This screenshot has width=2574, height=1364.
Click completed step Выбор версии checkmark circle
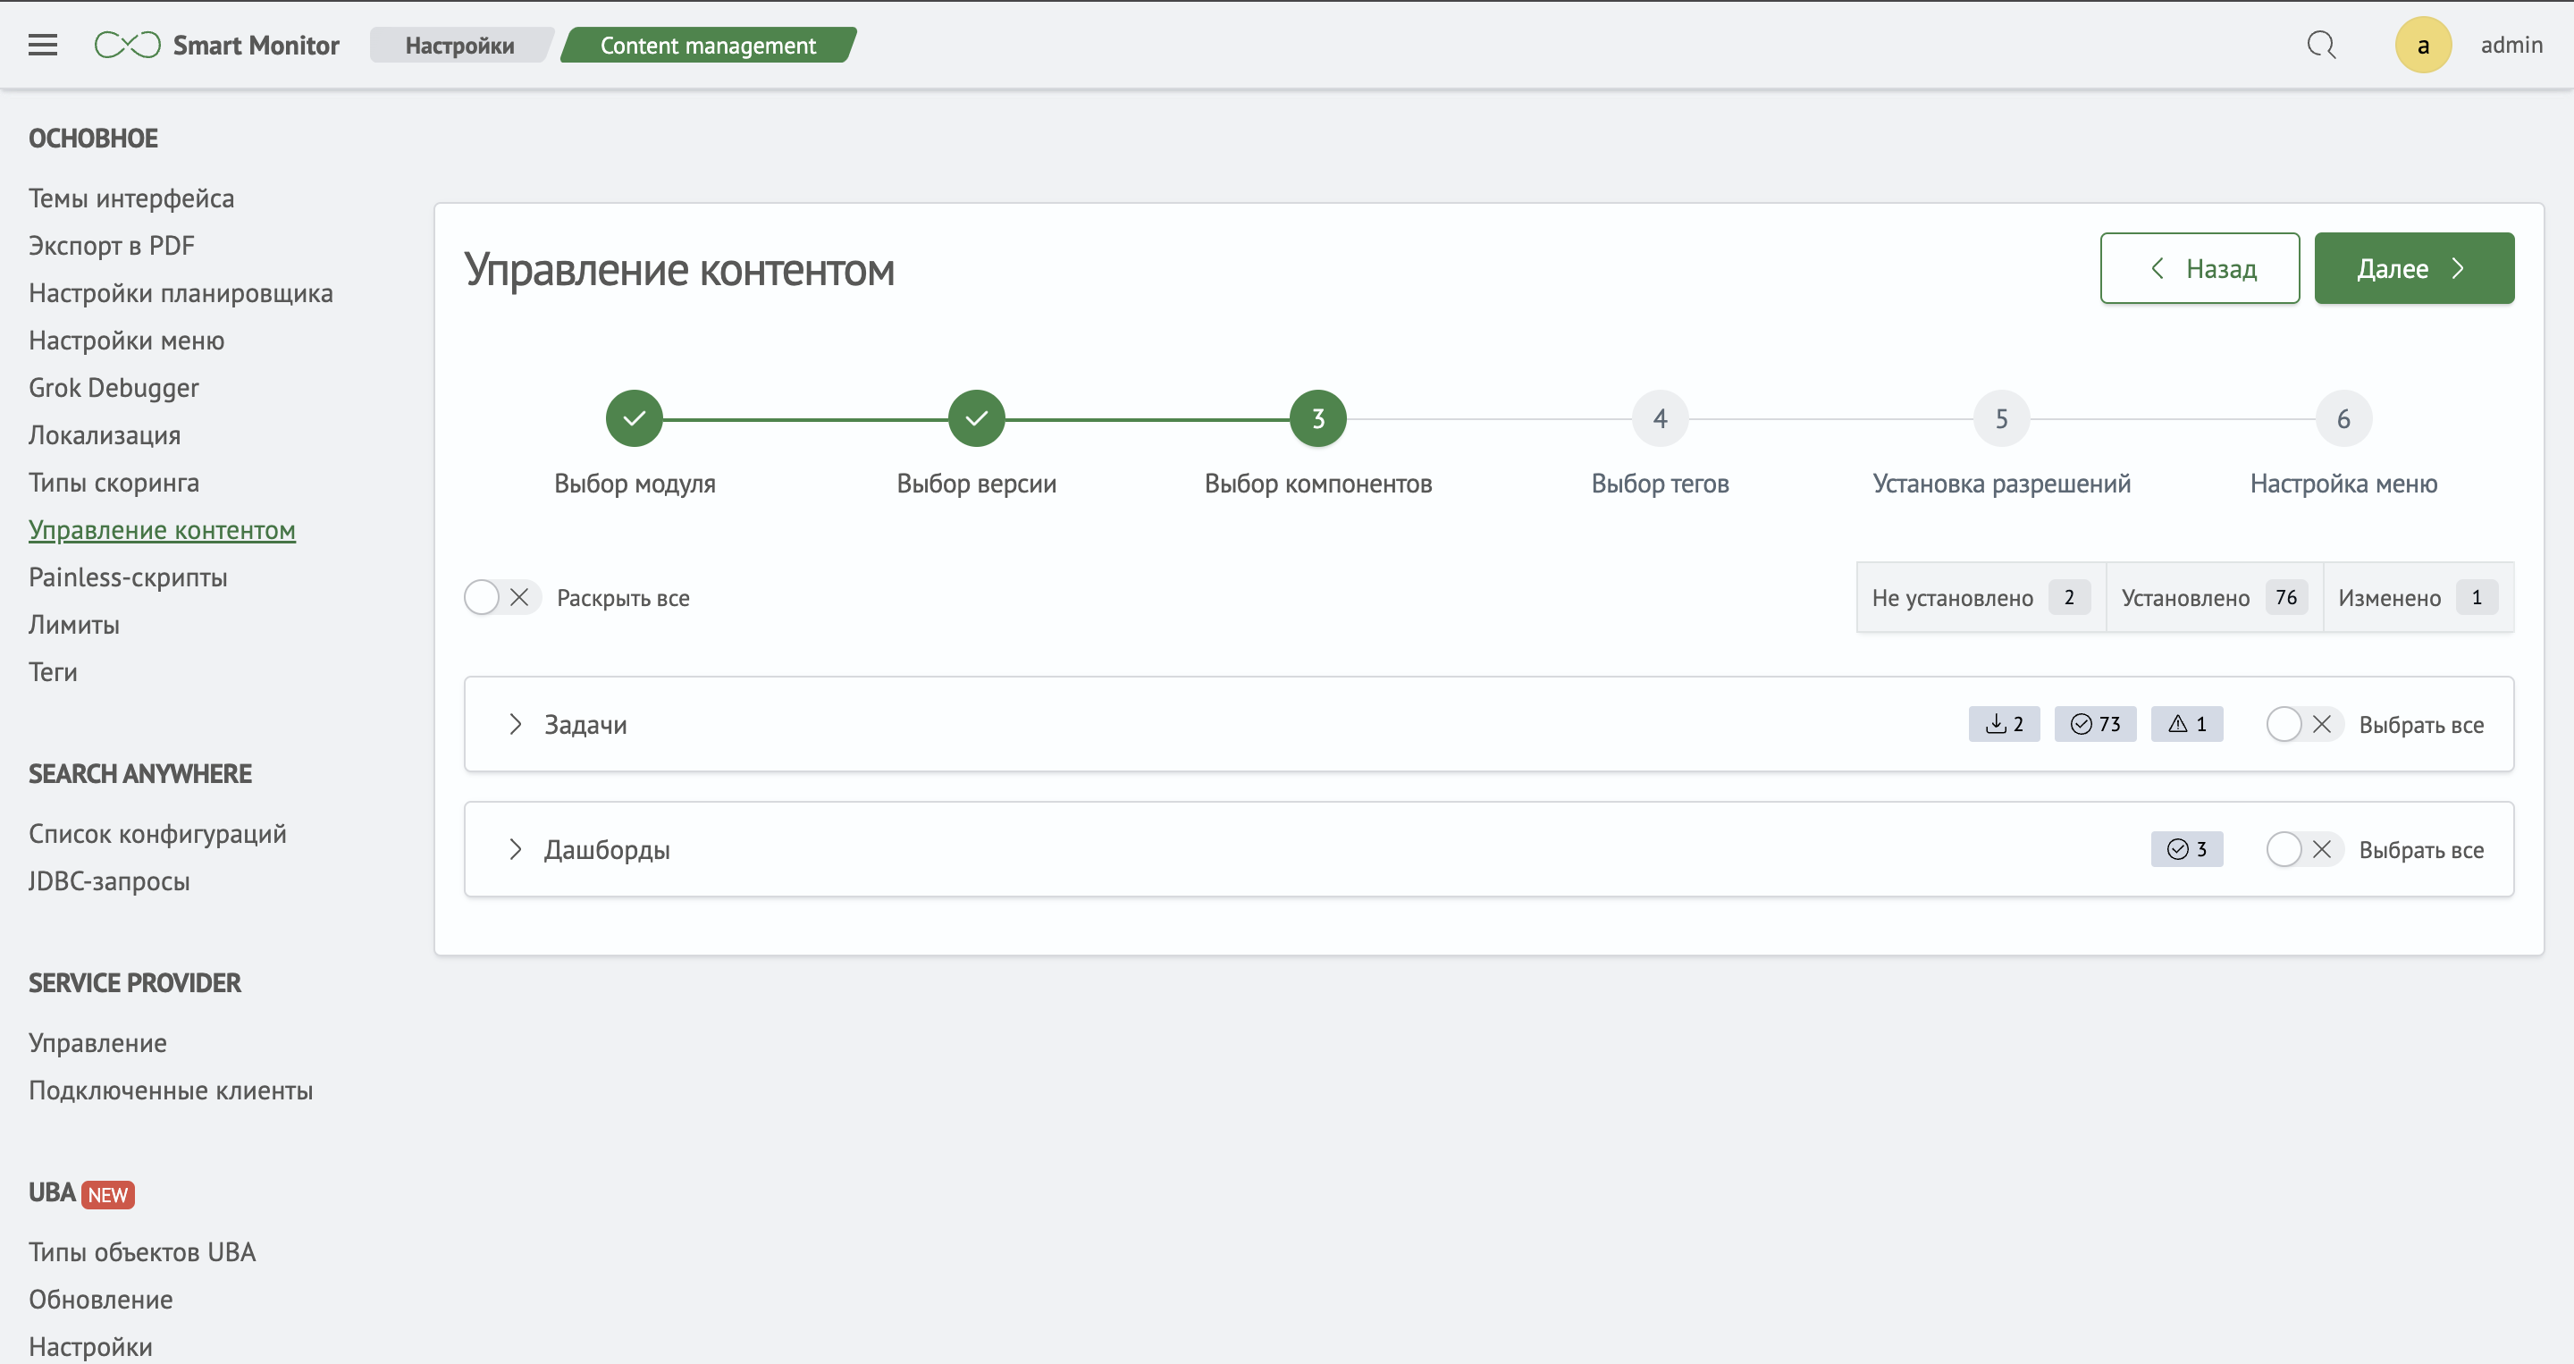point(976,418)
